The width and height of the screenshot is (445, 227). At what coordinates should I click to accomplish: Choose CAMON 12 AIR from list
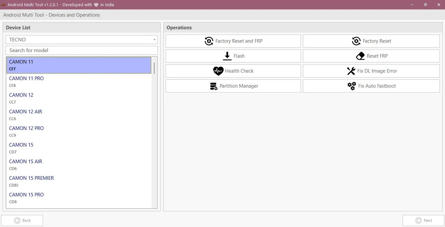[x=79, y=115]
